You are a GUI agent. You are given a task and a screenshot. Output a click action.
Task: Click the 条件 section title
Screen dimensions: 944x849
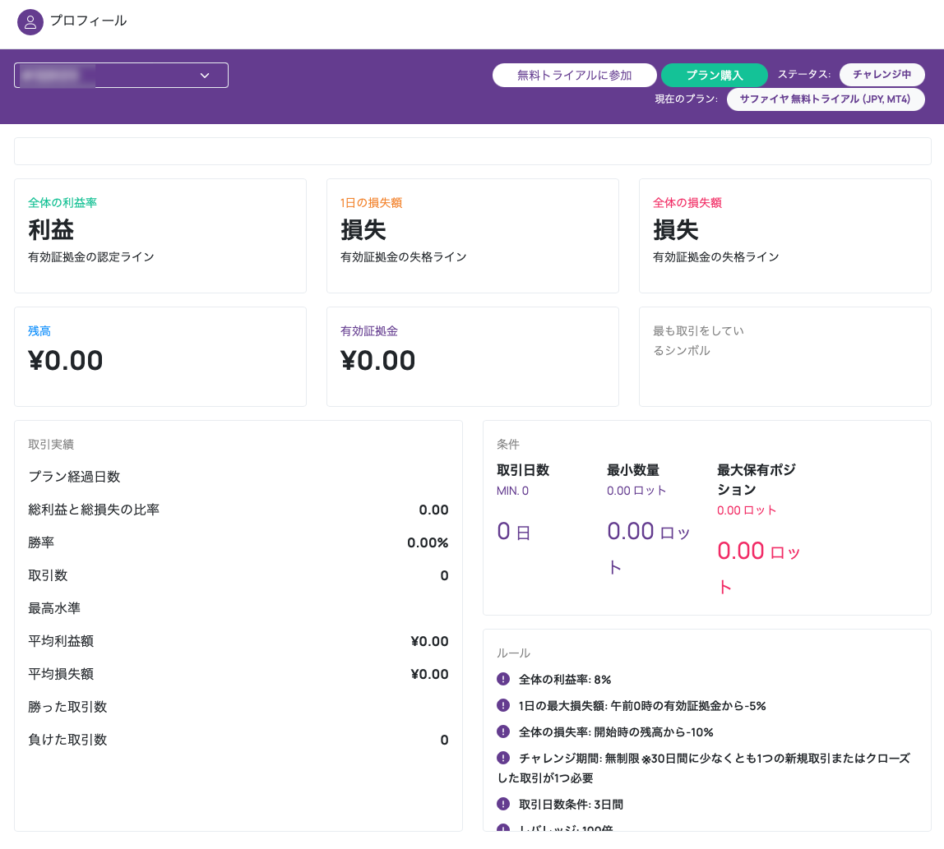508,445
